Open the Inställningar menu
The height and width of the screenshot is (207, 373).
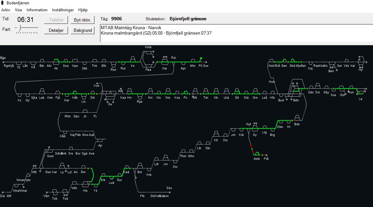point(63,10)
